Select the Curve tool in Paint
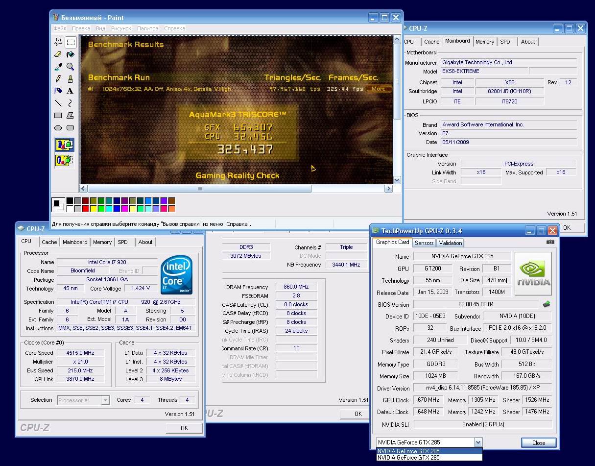The image size is (595, 466). click(x=71, y=103)
